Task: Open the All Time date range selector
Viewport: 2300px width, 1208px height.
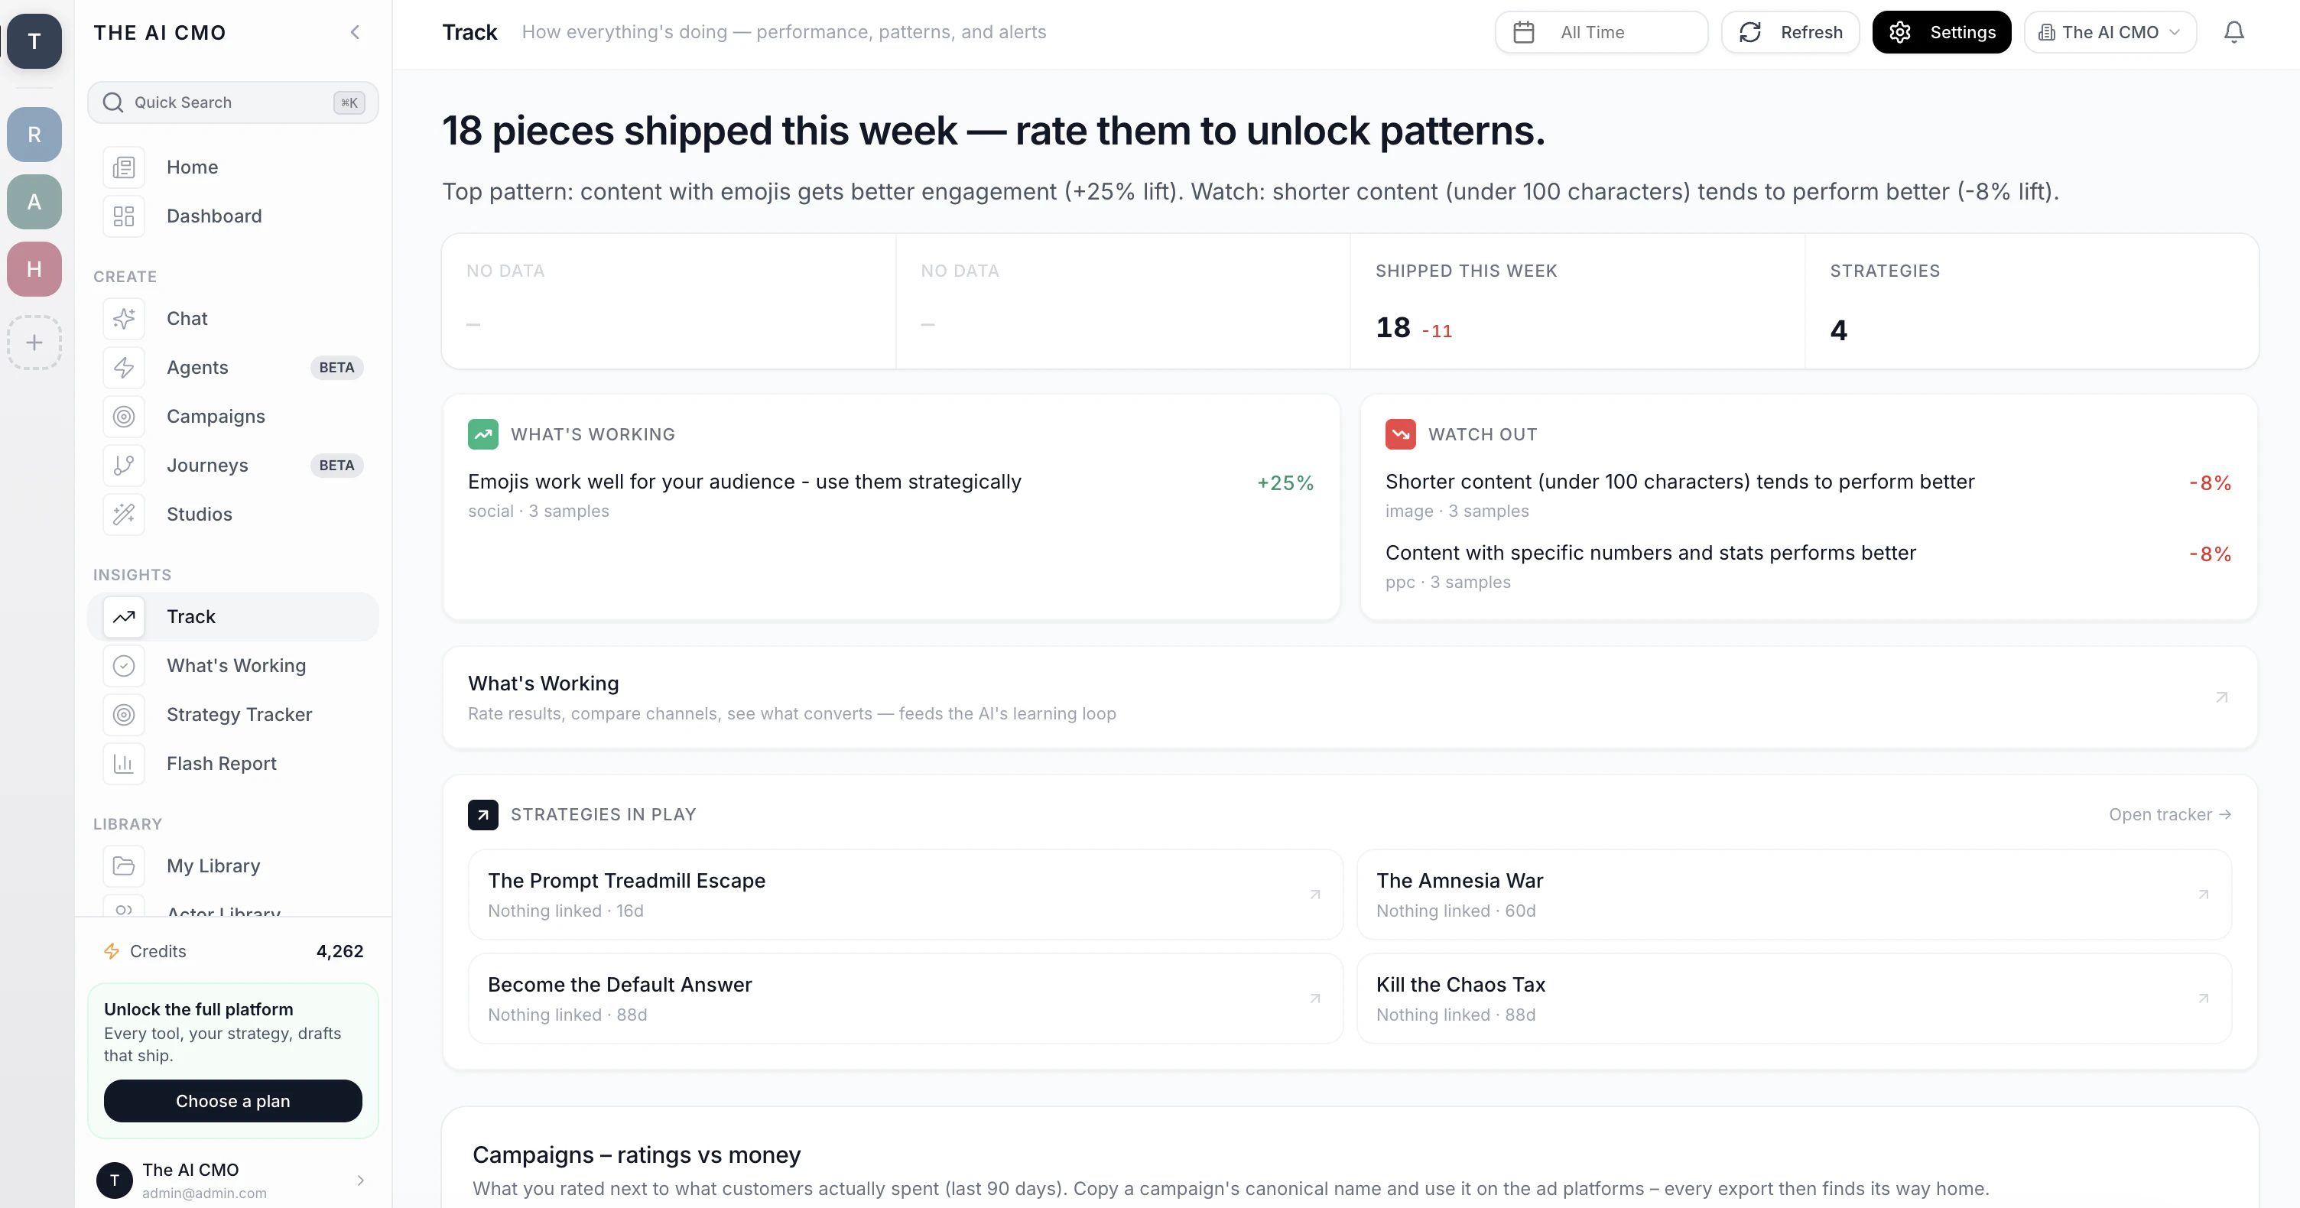Action: click(1601, 32)
